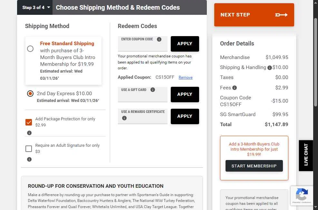
Task: Remove the applied CS15OFF coupon
Action: point(186,77)
